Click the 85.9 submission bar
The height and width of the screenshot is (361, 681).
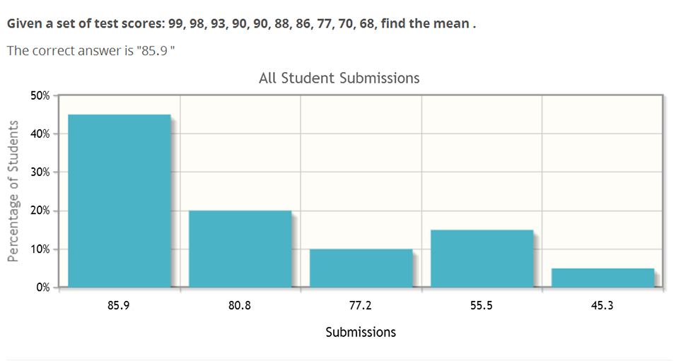pos(120,201)
